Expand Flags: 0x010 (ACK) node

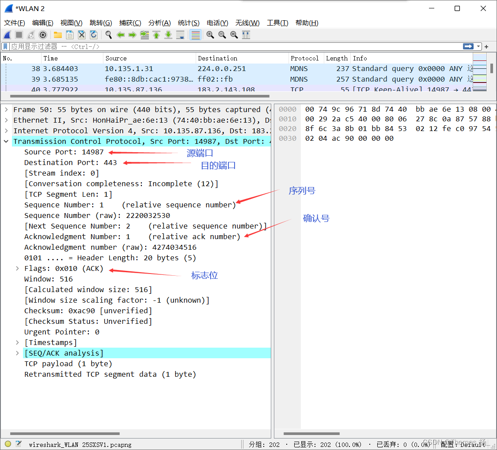[17, 268]
